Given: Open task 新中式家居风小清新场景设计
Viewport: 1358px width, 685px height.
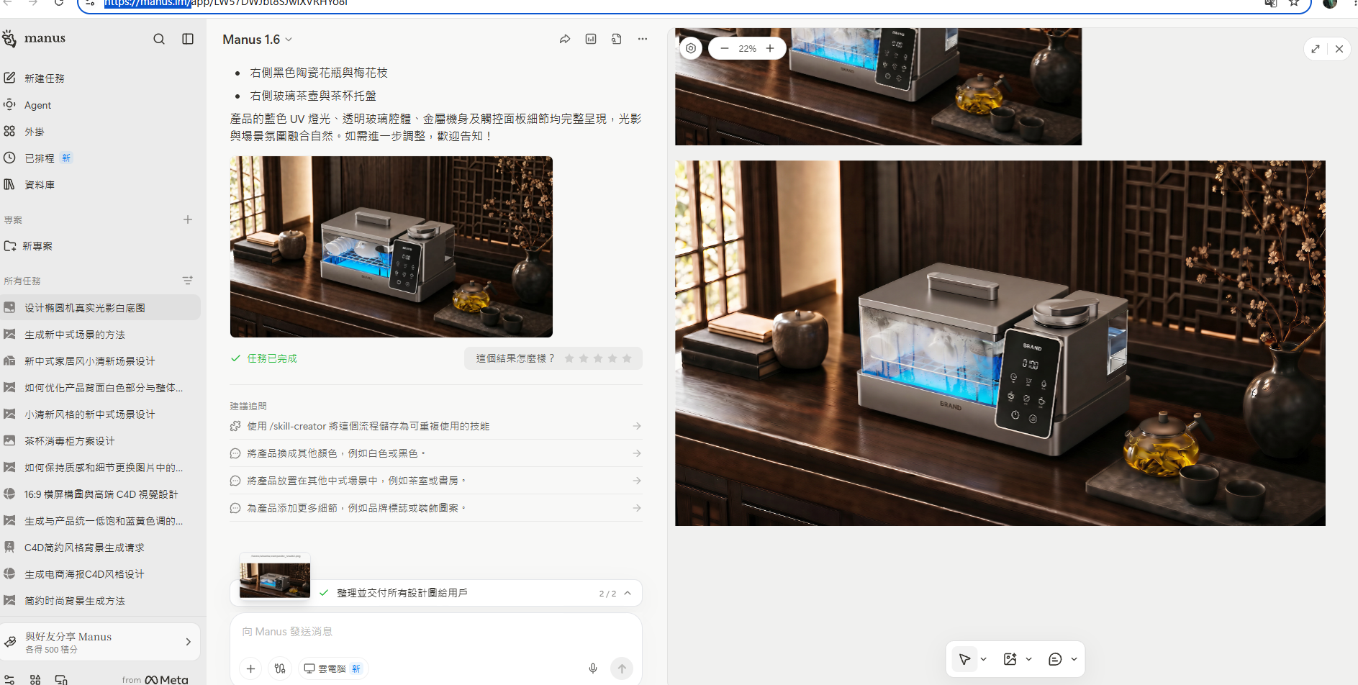Looking at the screenshot, I should (101, 361).
